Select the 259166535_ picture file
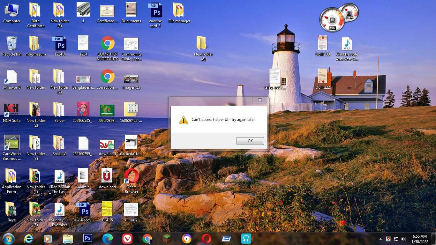The width and height of the screenshot is (436, 245). coord(83,112)
